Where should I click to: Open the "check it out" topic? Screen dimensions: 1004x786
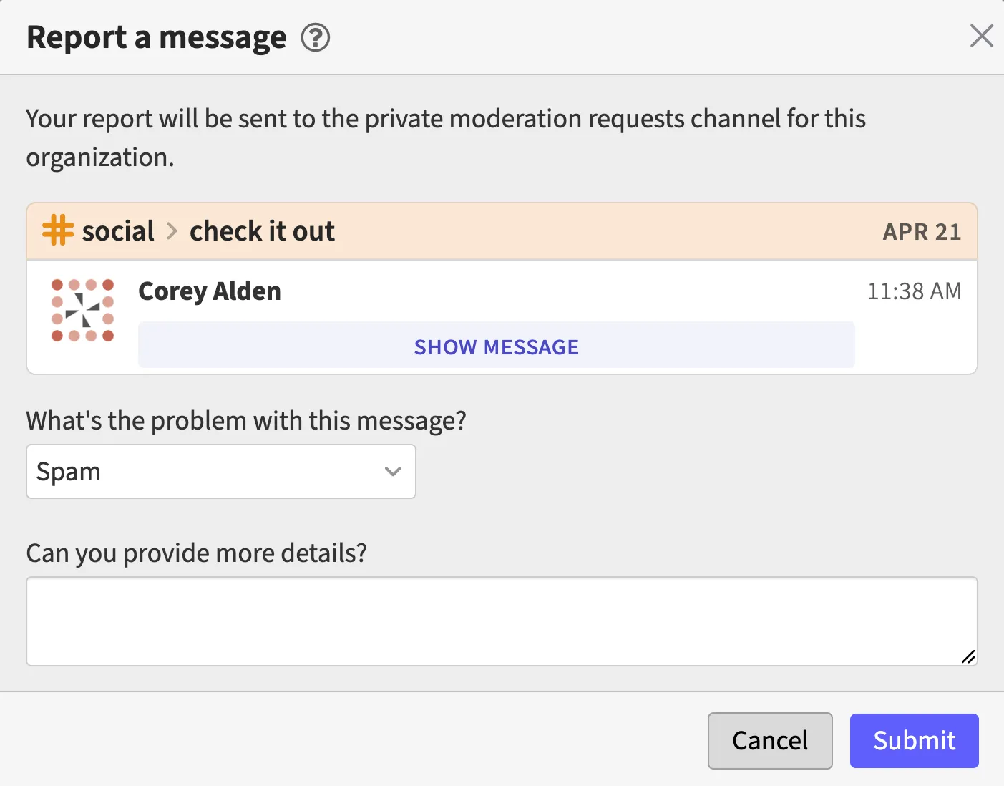262,231
